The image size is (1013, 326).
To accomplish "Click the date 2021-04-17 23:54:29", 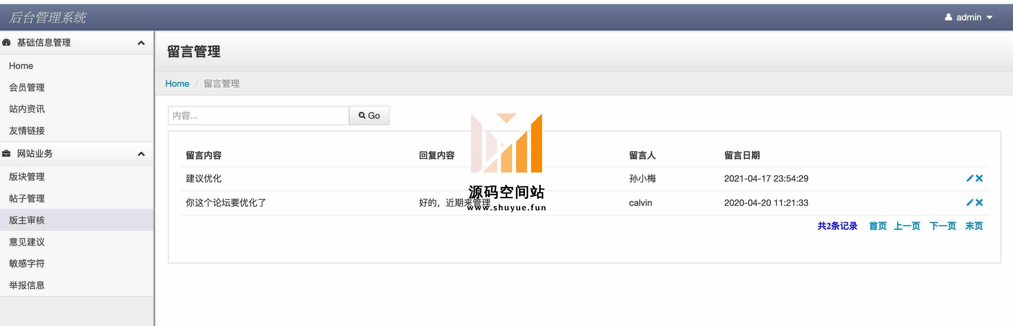I will pyautogui.click(x=766, y=178).
